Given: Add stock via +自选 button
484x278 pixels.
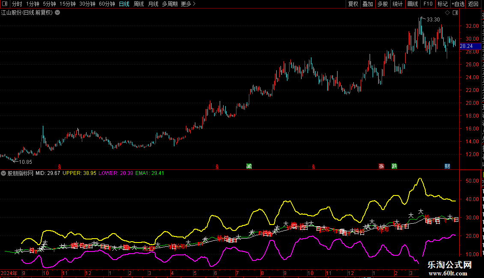Looking at the screenshot, I should point(458,4).
